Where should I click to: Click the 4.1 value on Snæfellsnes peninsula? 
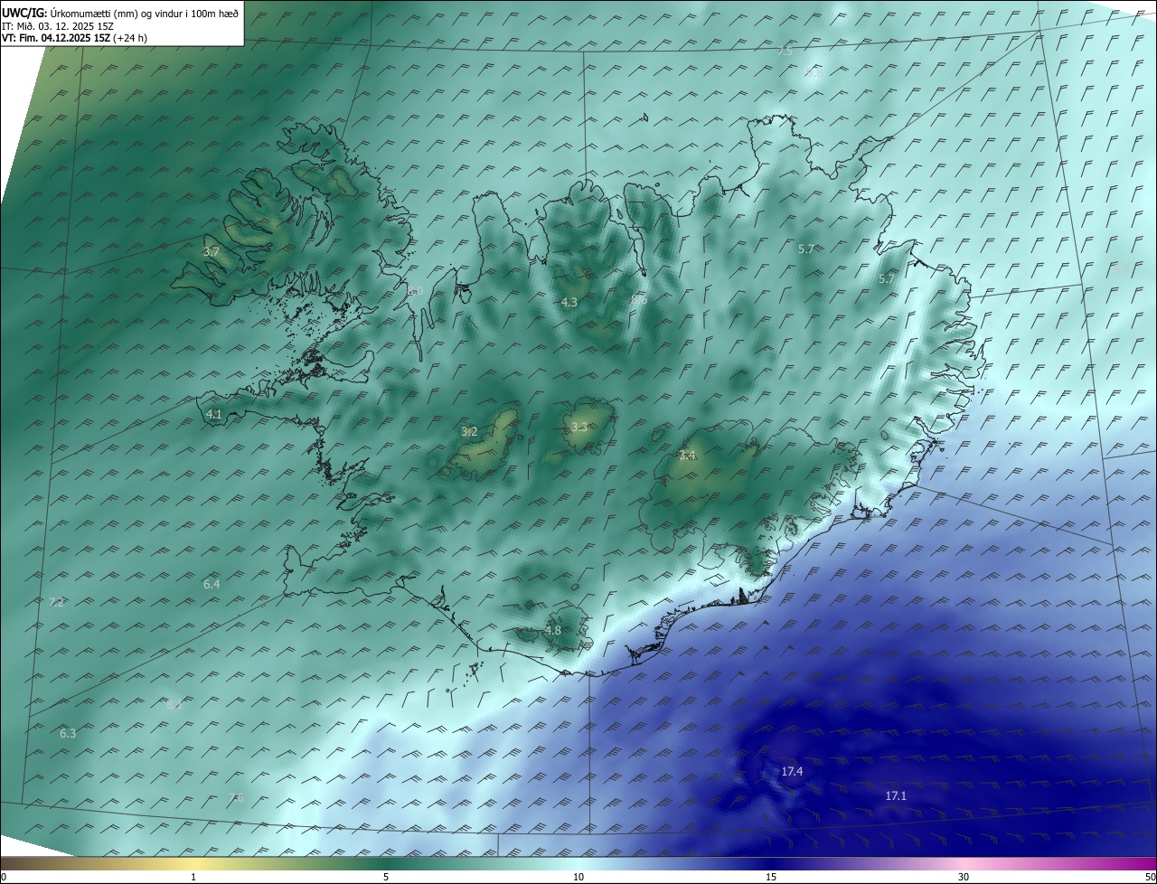214,414
